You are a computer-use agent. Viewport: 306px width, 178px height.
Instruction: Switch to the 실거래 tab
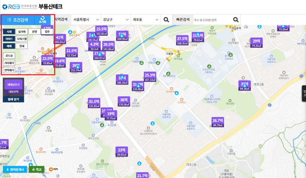point(22,31)
